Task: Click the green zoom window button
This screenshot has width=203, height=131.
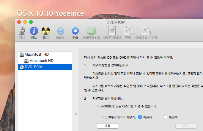Action: (31, 22)
